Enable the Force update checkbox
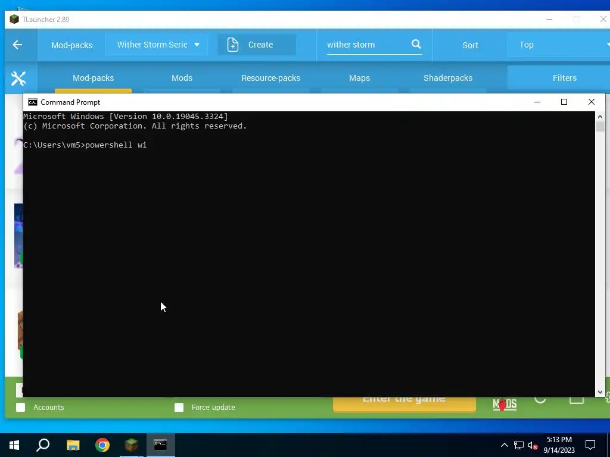The image size is (610, 457). [x=179, y=407]
